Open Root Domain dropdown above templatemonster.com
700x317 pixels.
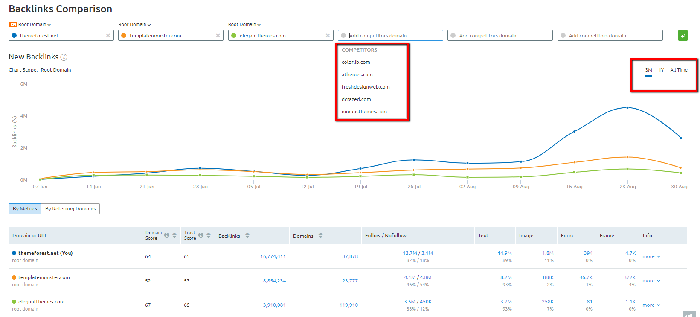click(134, 24)
